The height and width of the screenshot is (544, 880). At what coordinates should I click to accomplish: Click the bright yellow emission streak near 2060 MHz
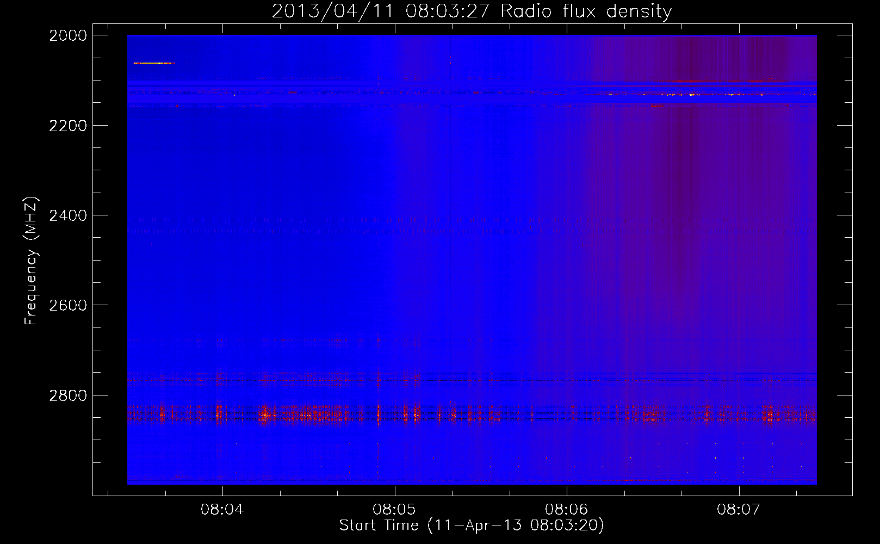[154, 64]
